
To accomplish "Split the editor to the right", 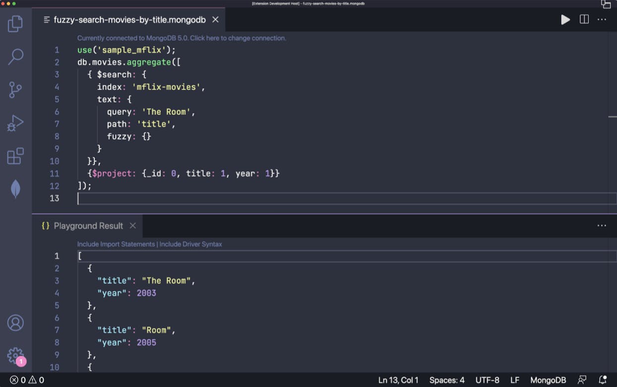I will tap(584, 19).
